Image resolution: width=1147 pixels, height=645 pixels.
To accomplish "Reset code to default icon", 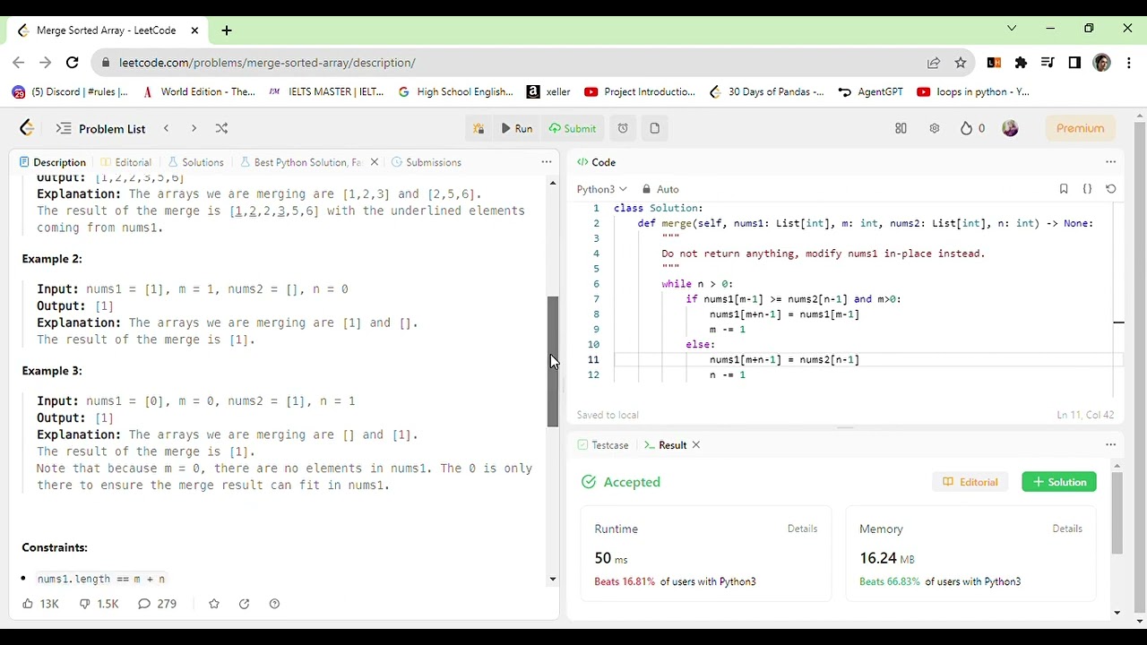I will click(x=1111, y=189).
